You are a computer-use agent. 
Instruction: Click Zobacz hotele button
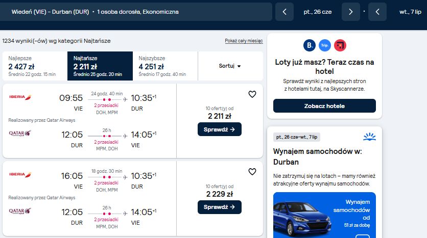(324, 106)
